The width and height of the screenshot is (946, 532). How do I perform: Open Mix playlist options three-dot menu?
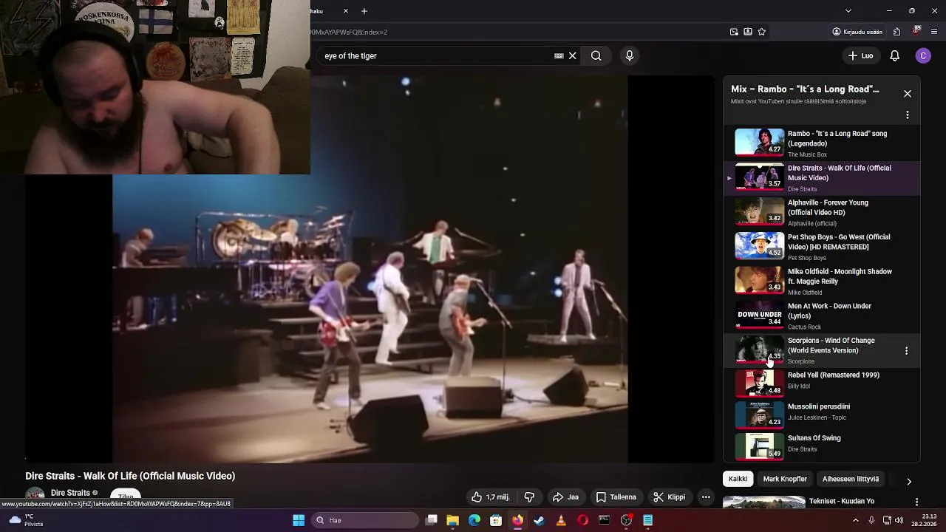[x=908, y=115]
